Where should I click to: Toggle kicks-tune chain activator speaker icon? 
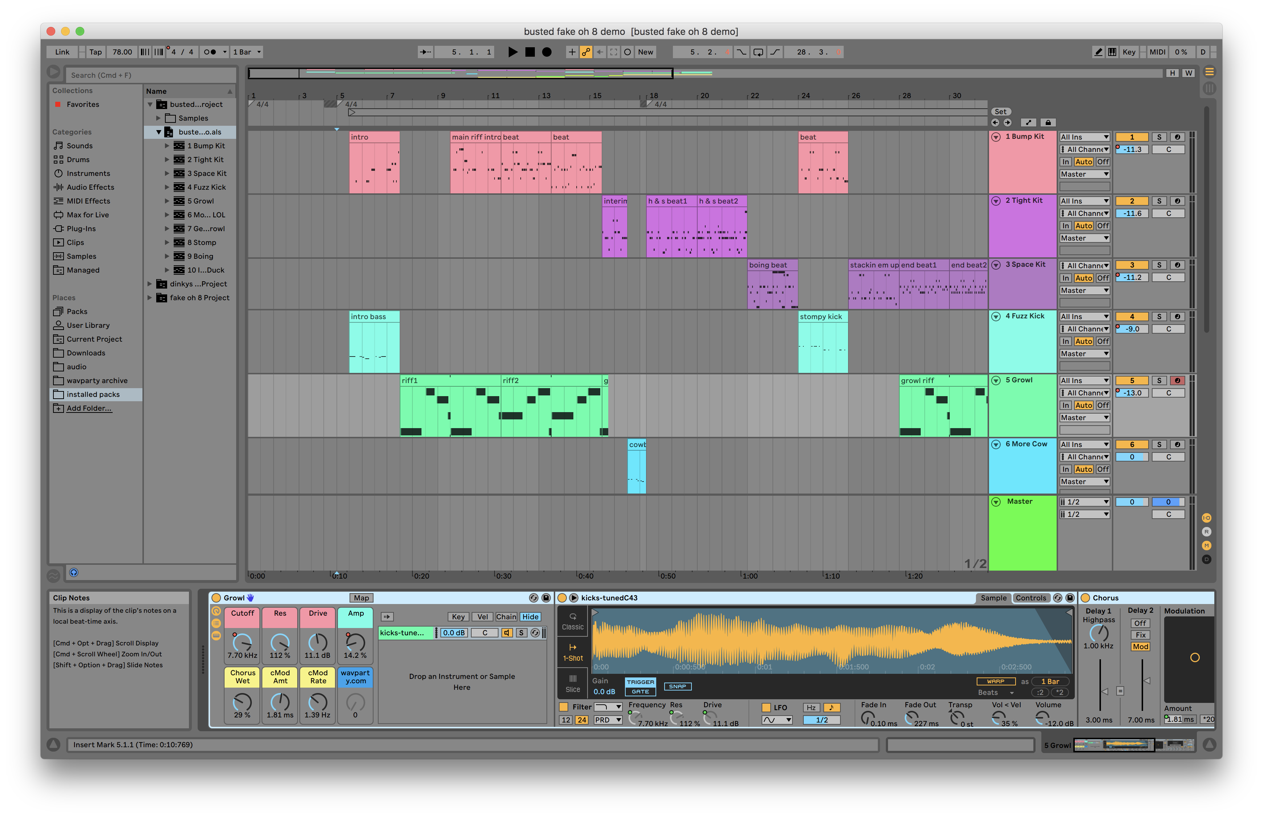click(x=507, y=632)
